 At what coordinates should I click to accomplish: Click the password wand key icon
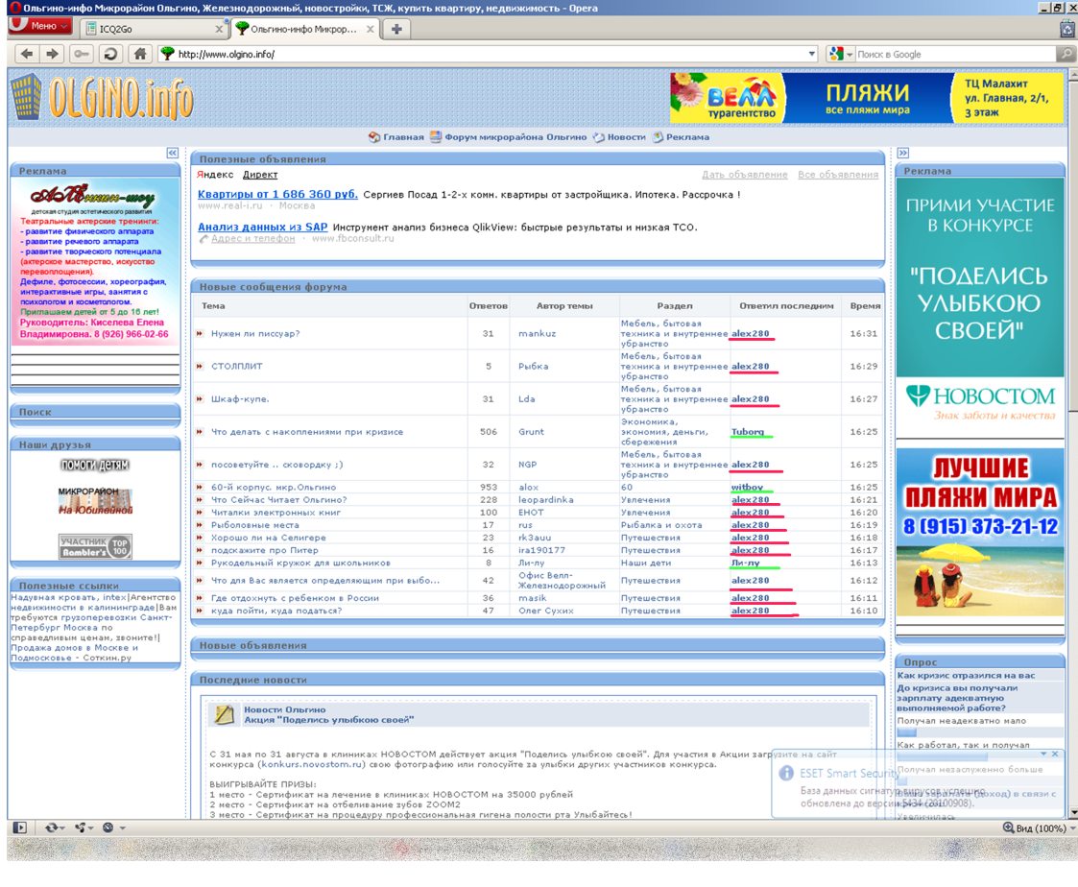click(82, 54)
